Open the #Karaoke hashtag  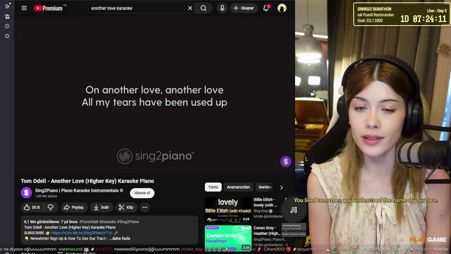click(107, 222)
